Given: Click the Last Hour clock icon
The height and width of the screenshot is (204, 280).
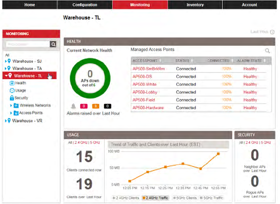Looking at the screenshot, I should point(272,32).
